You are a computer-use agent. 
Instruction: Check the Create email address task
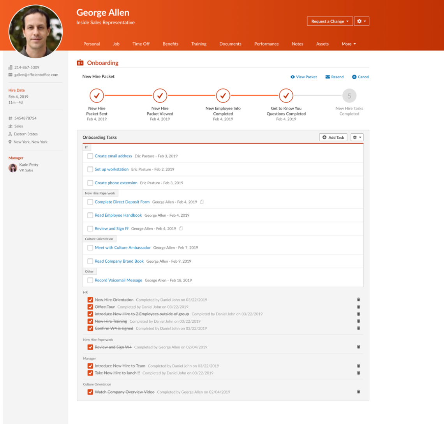90,156
